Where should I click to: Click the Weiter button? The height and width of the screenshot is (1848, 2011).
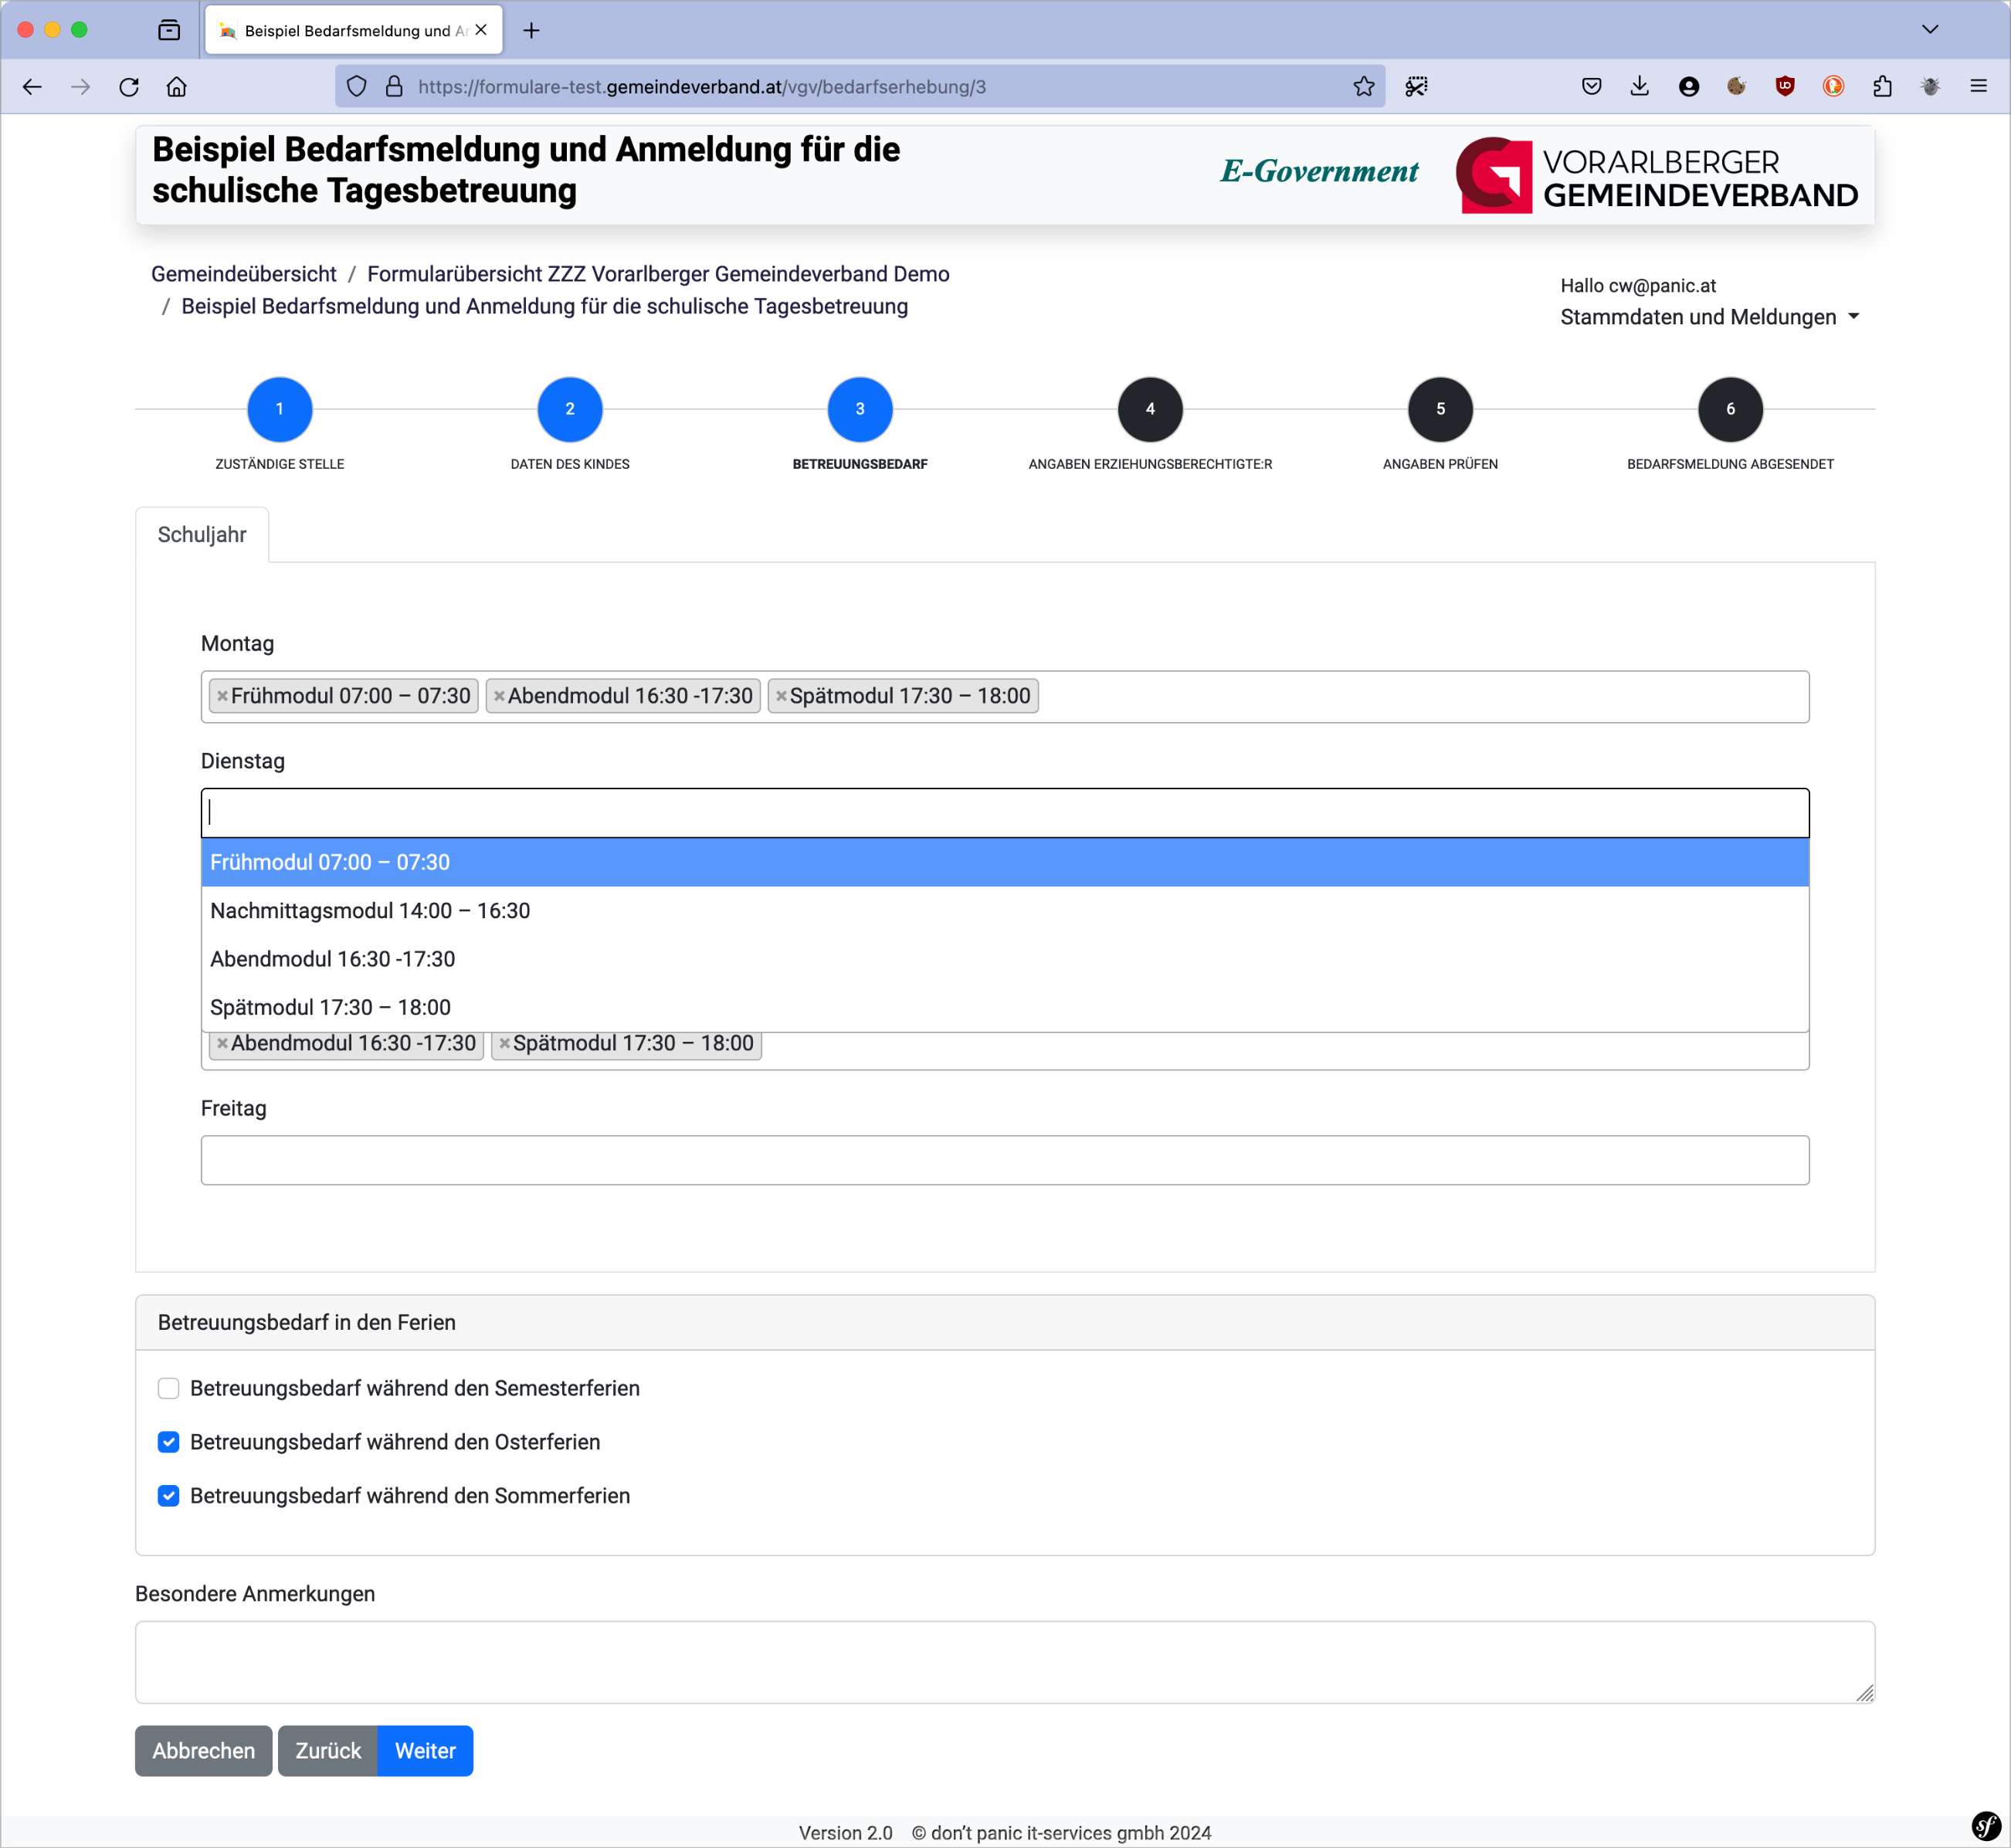pos(425,1752)
